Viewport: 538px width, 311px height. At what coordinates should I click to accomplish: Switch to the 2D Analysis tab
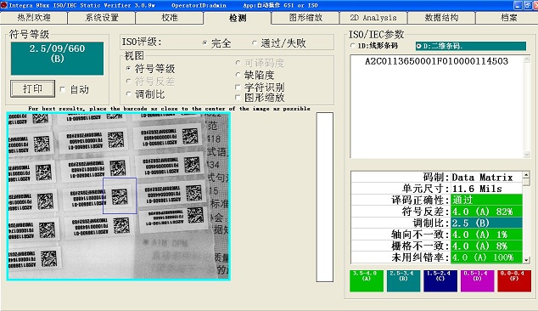coord(373,18)
